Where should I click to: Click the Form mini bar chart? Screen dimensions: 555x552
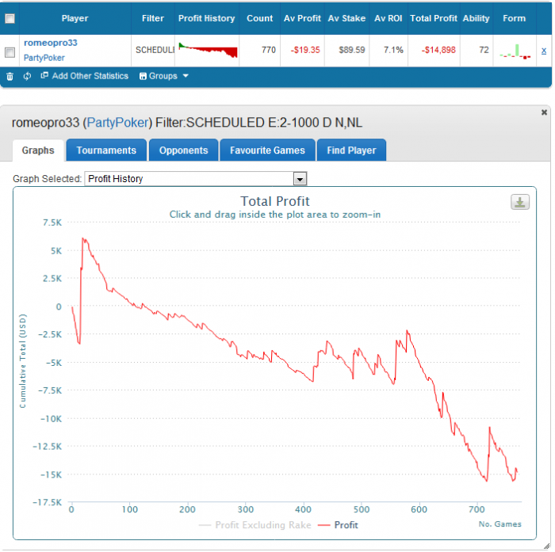[x=515, y=51]
